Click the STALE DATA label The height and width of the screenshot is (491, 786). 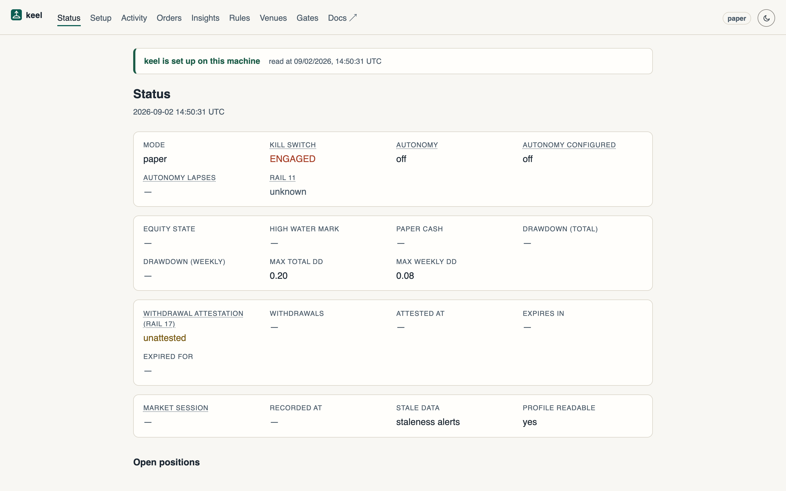pos(418,408)
